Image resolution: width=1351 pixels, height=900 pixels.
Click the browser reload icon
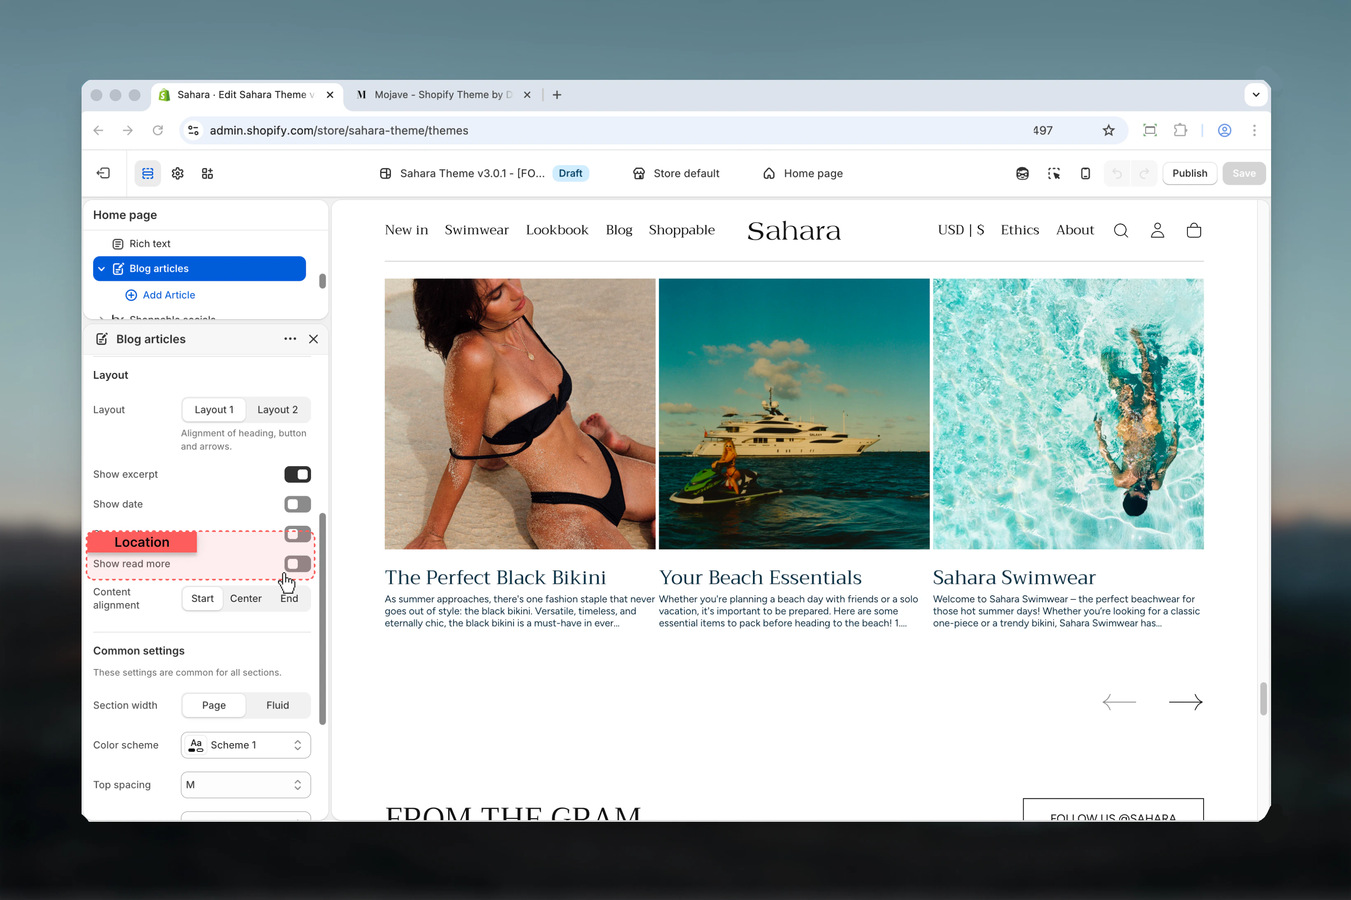(157, 130)
